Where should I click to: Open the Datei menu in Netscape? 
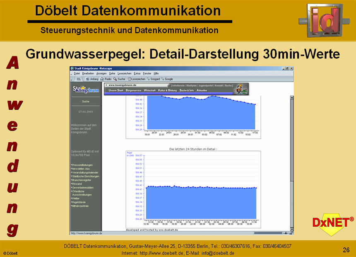pyautogui.click(x=77, y=73)
